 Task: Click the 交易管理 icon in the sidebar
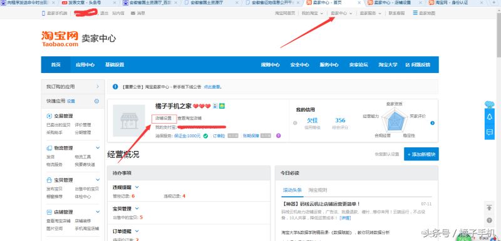pos(49,116)
